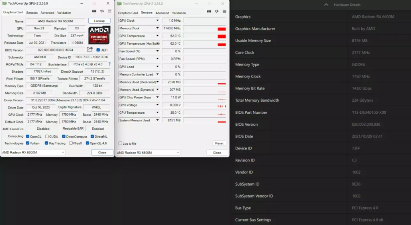Open the GPU Clock sensor dropdown arrow
Viewport: 411px width, 225px height.
pos(158,20)
